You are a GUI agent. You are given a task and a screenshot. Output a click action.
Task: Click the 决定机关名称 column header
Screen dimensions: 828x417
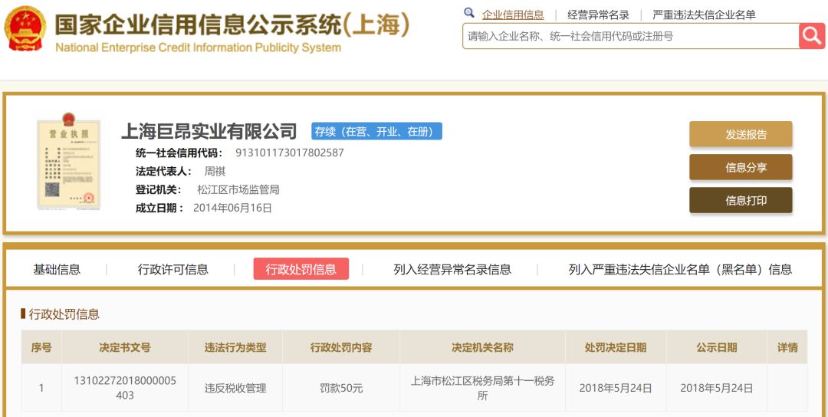coord(483,347)
